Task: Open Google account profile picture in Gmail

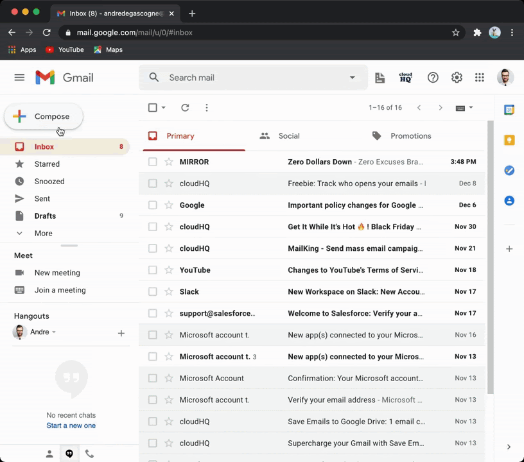Action: click(x=505, y=78)
